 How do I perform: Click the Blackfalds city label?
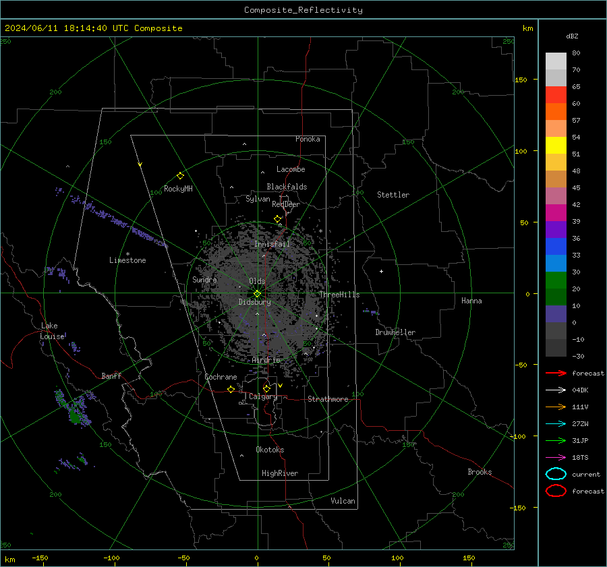click(287, 187)
